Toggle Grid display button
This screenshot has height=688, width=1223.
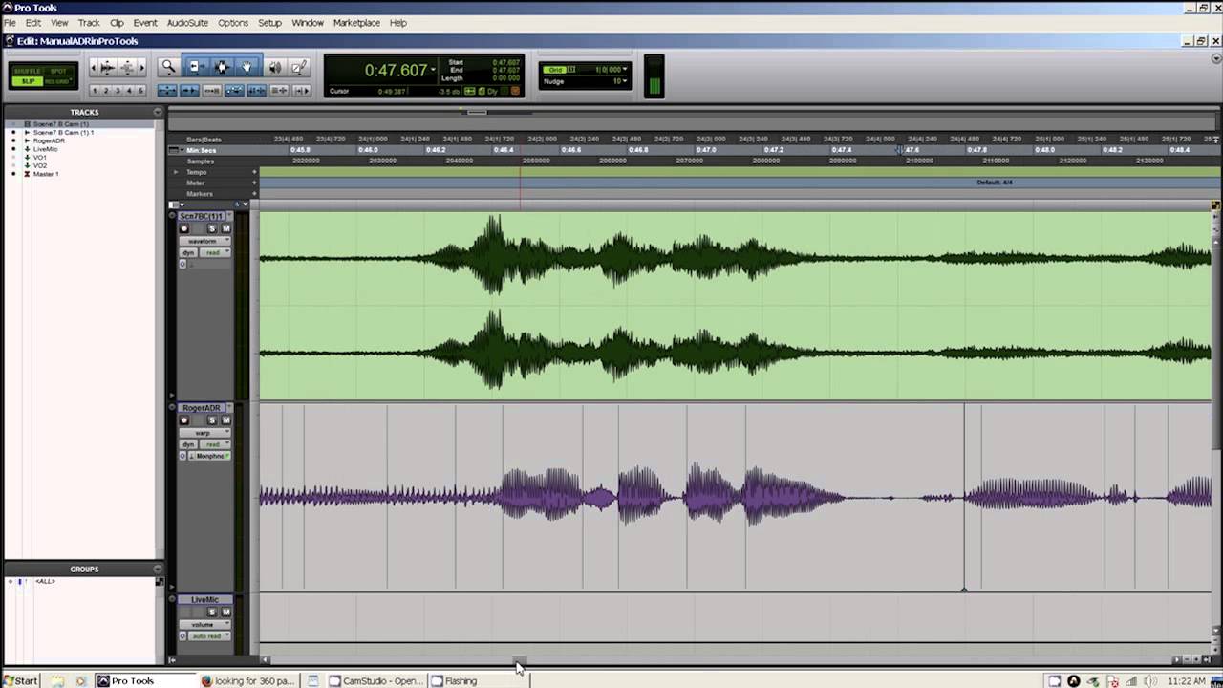[555, 70]
